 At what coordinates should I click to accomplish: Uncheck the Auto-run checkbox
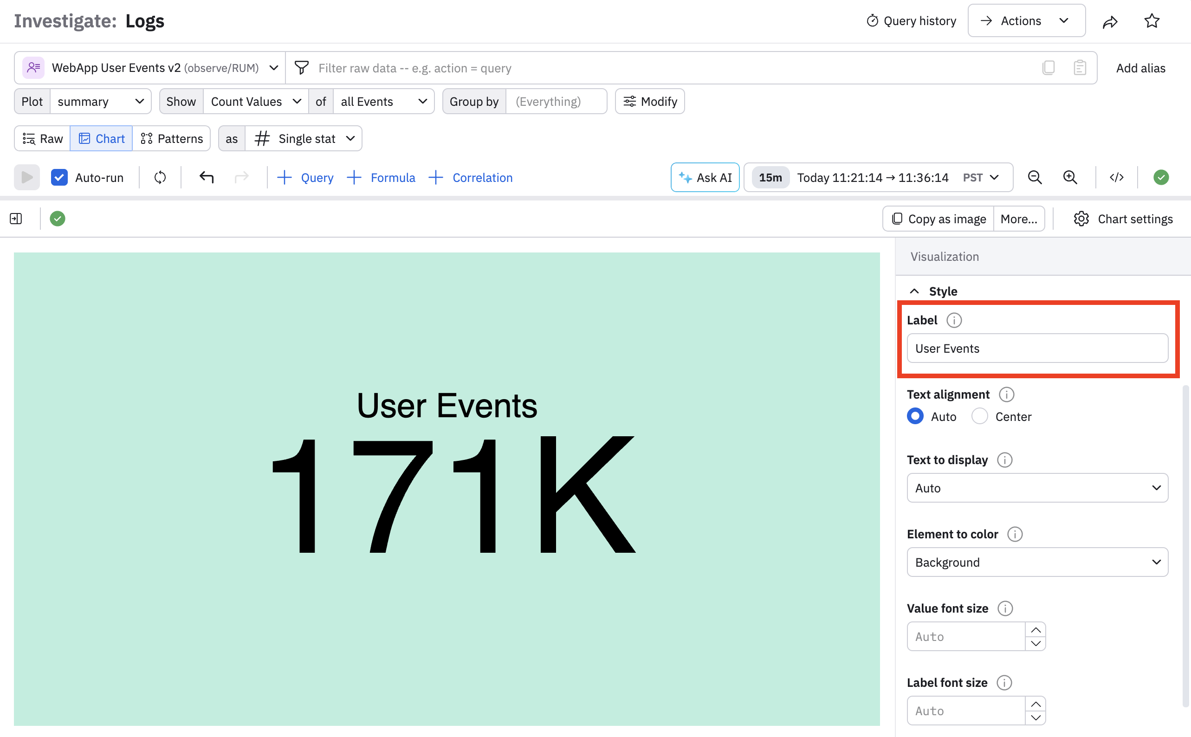click(x=59, y=177)
